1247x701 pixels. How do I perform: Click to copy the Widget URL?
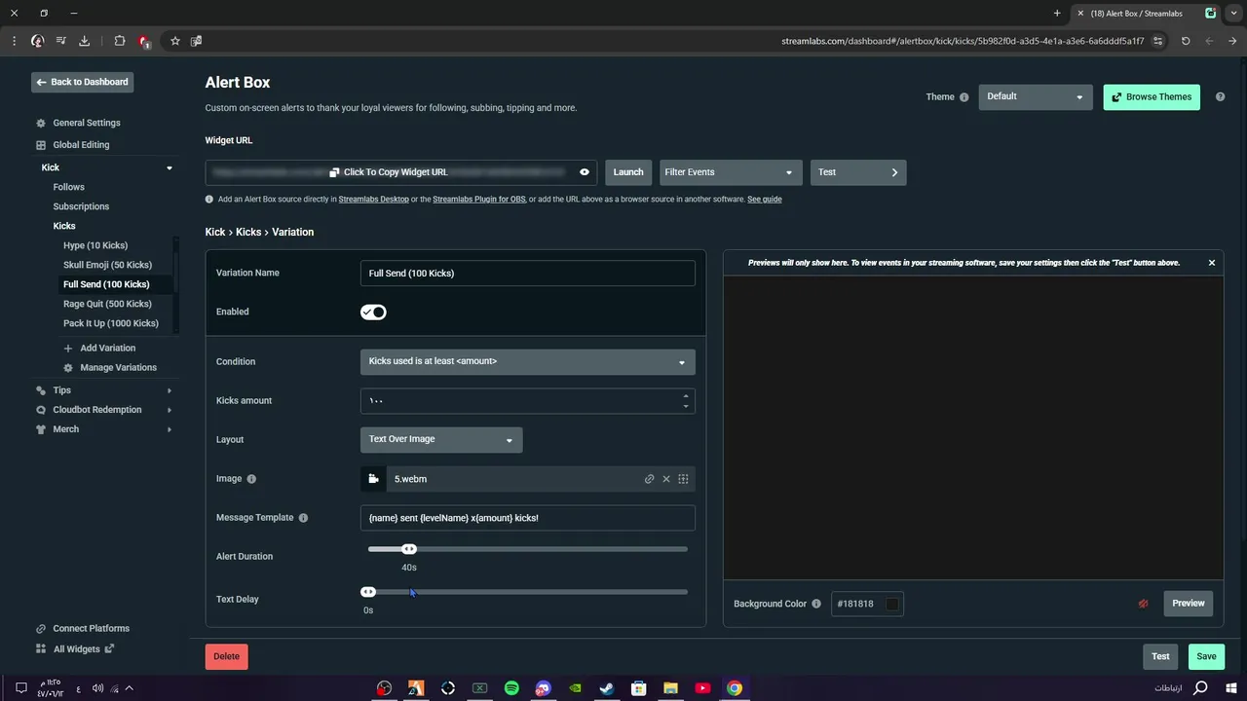tap(389, 172)
